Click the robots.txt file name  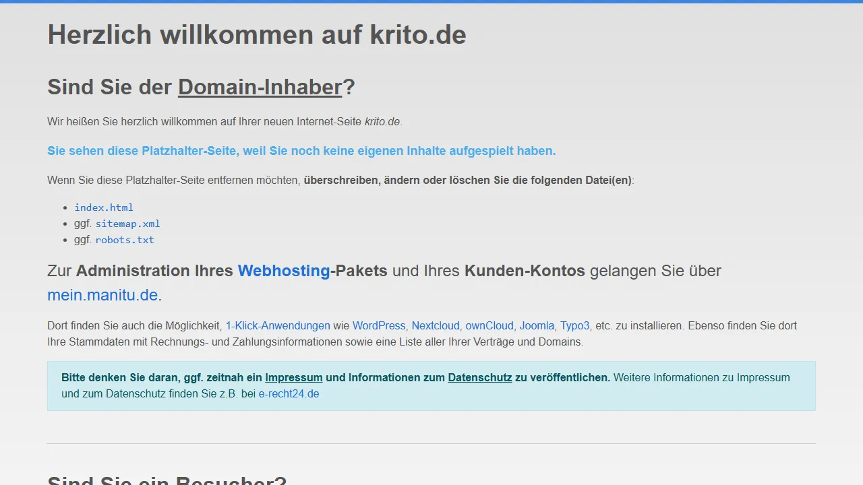tap(125, 240)
